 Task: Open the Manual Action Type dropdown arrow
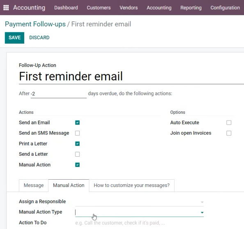point(202,213)
